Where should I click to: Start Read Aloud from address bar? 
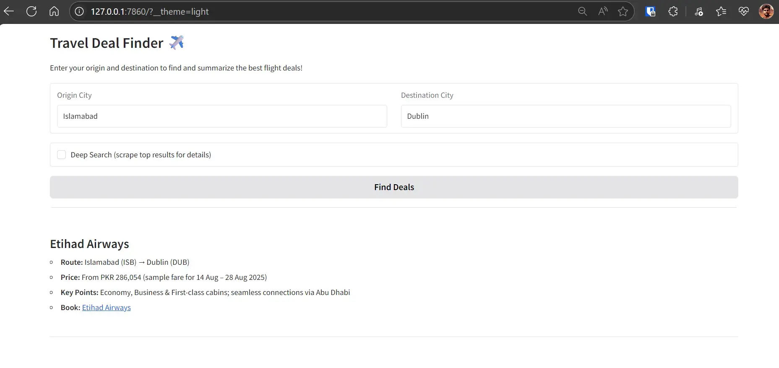[603, 11]
